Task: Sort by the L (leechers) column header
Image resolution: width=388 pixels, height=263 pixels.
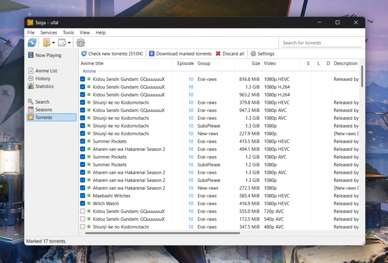Action: [x=316, y=63]
